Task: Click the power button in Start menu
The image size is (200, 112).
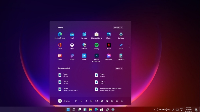Action: [122, 101]
